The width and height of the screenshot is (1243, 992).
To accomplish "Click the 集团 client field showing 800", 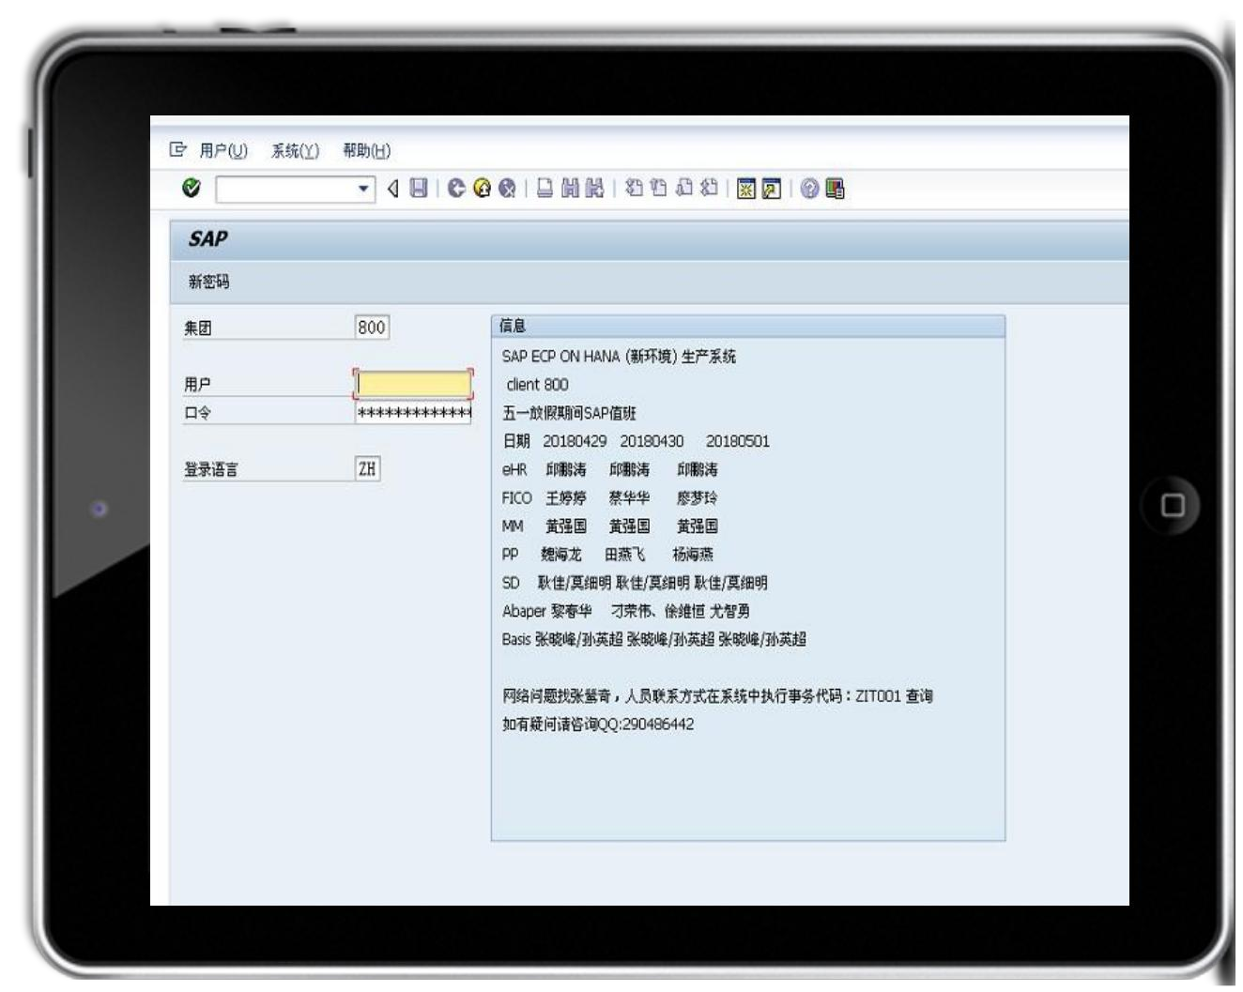I will click(372, 328).
